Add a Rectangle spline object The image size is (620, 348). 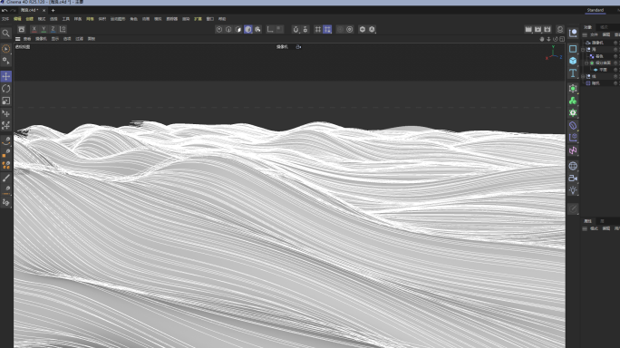[573, 49]
